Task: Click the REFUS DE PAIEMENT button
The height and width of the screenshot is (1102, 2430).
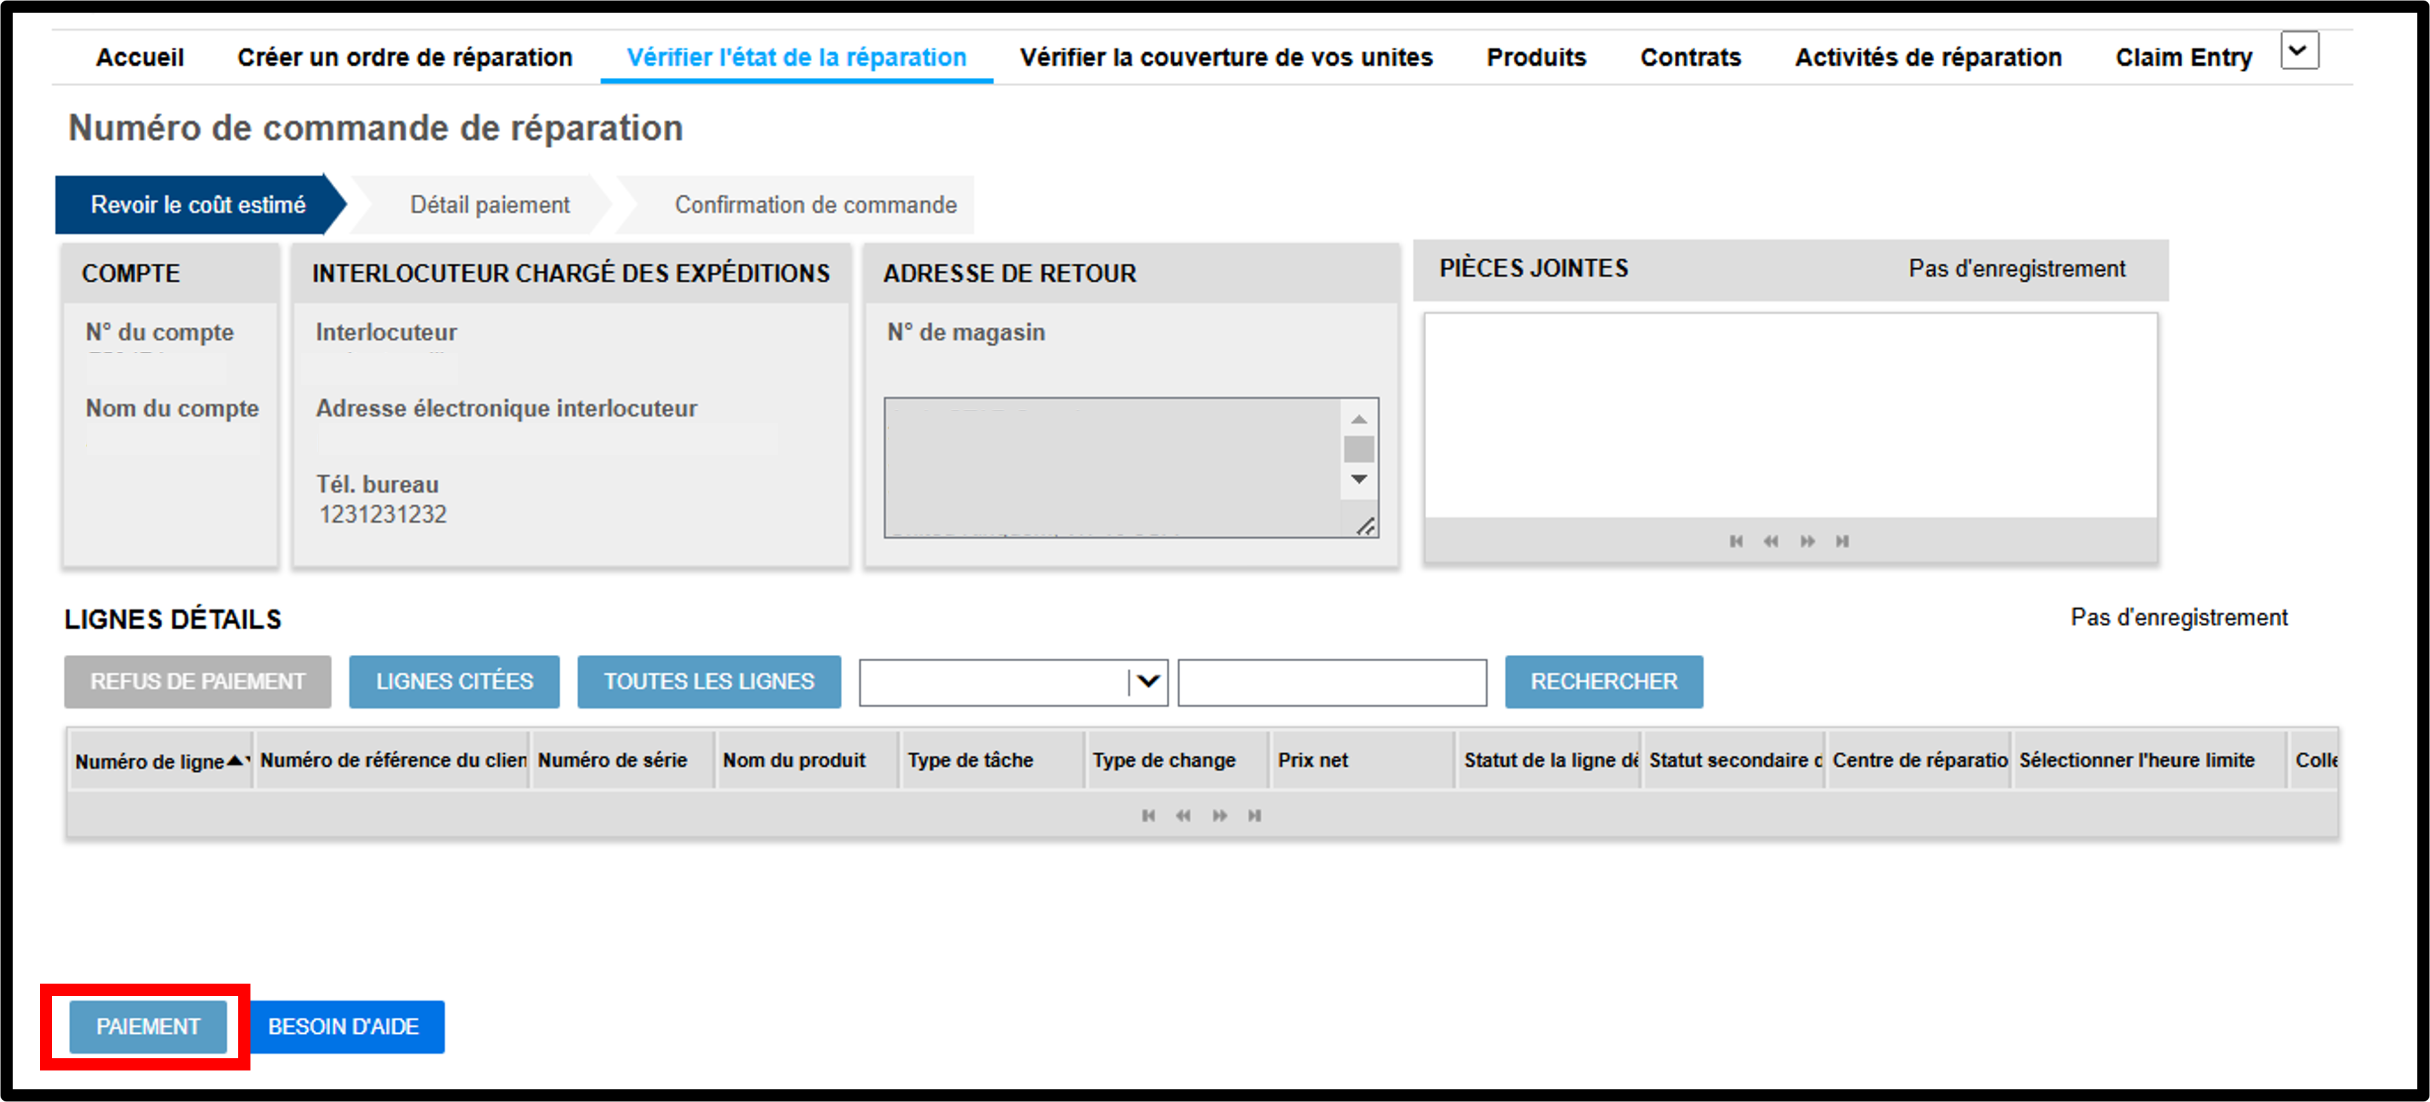Action: click(x=198, y=681)
